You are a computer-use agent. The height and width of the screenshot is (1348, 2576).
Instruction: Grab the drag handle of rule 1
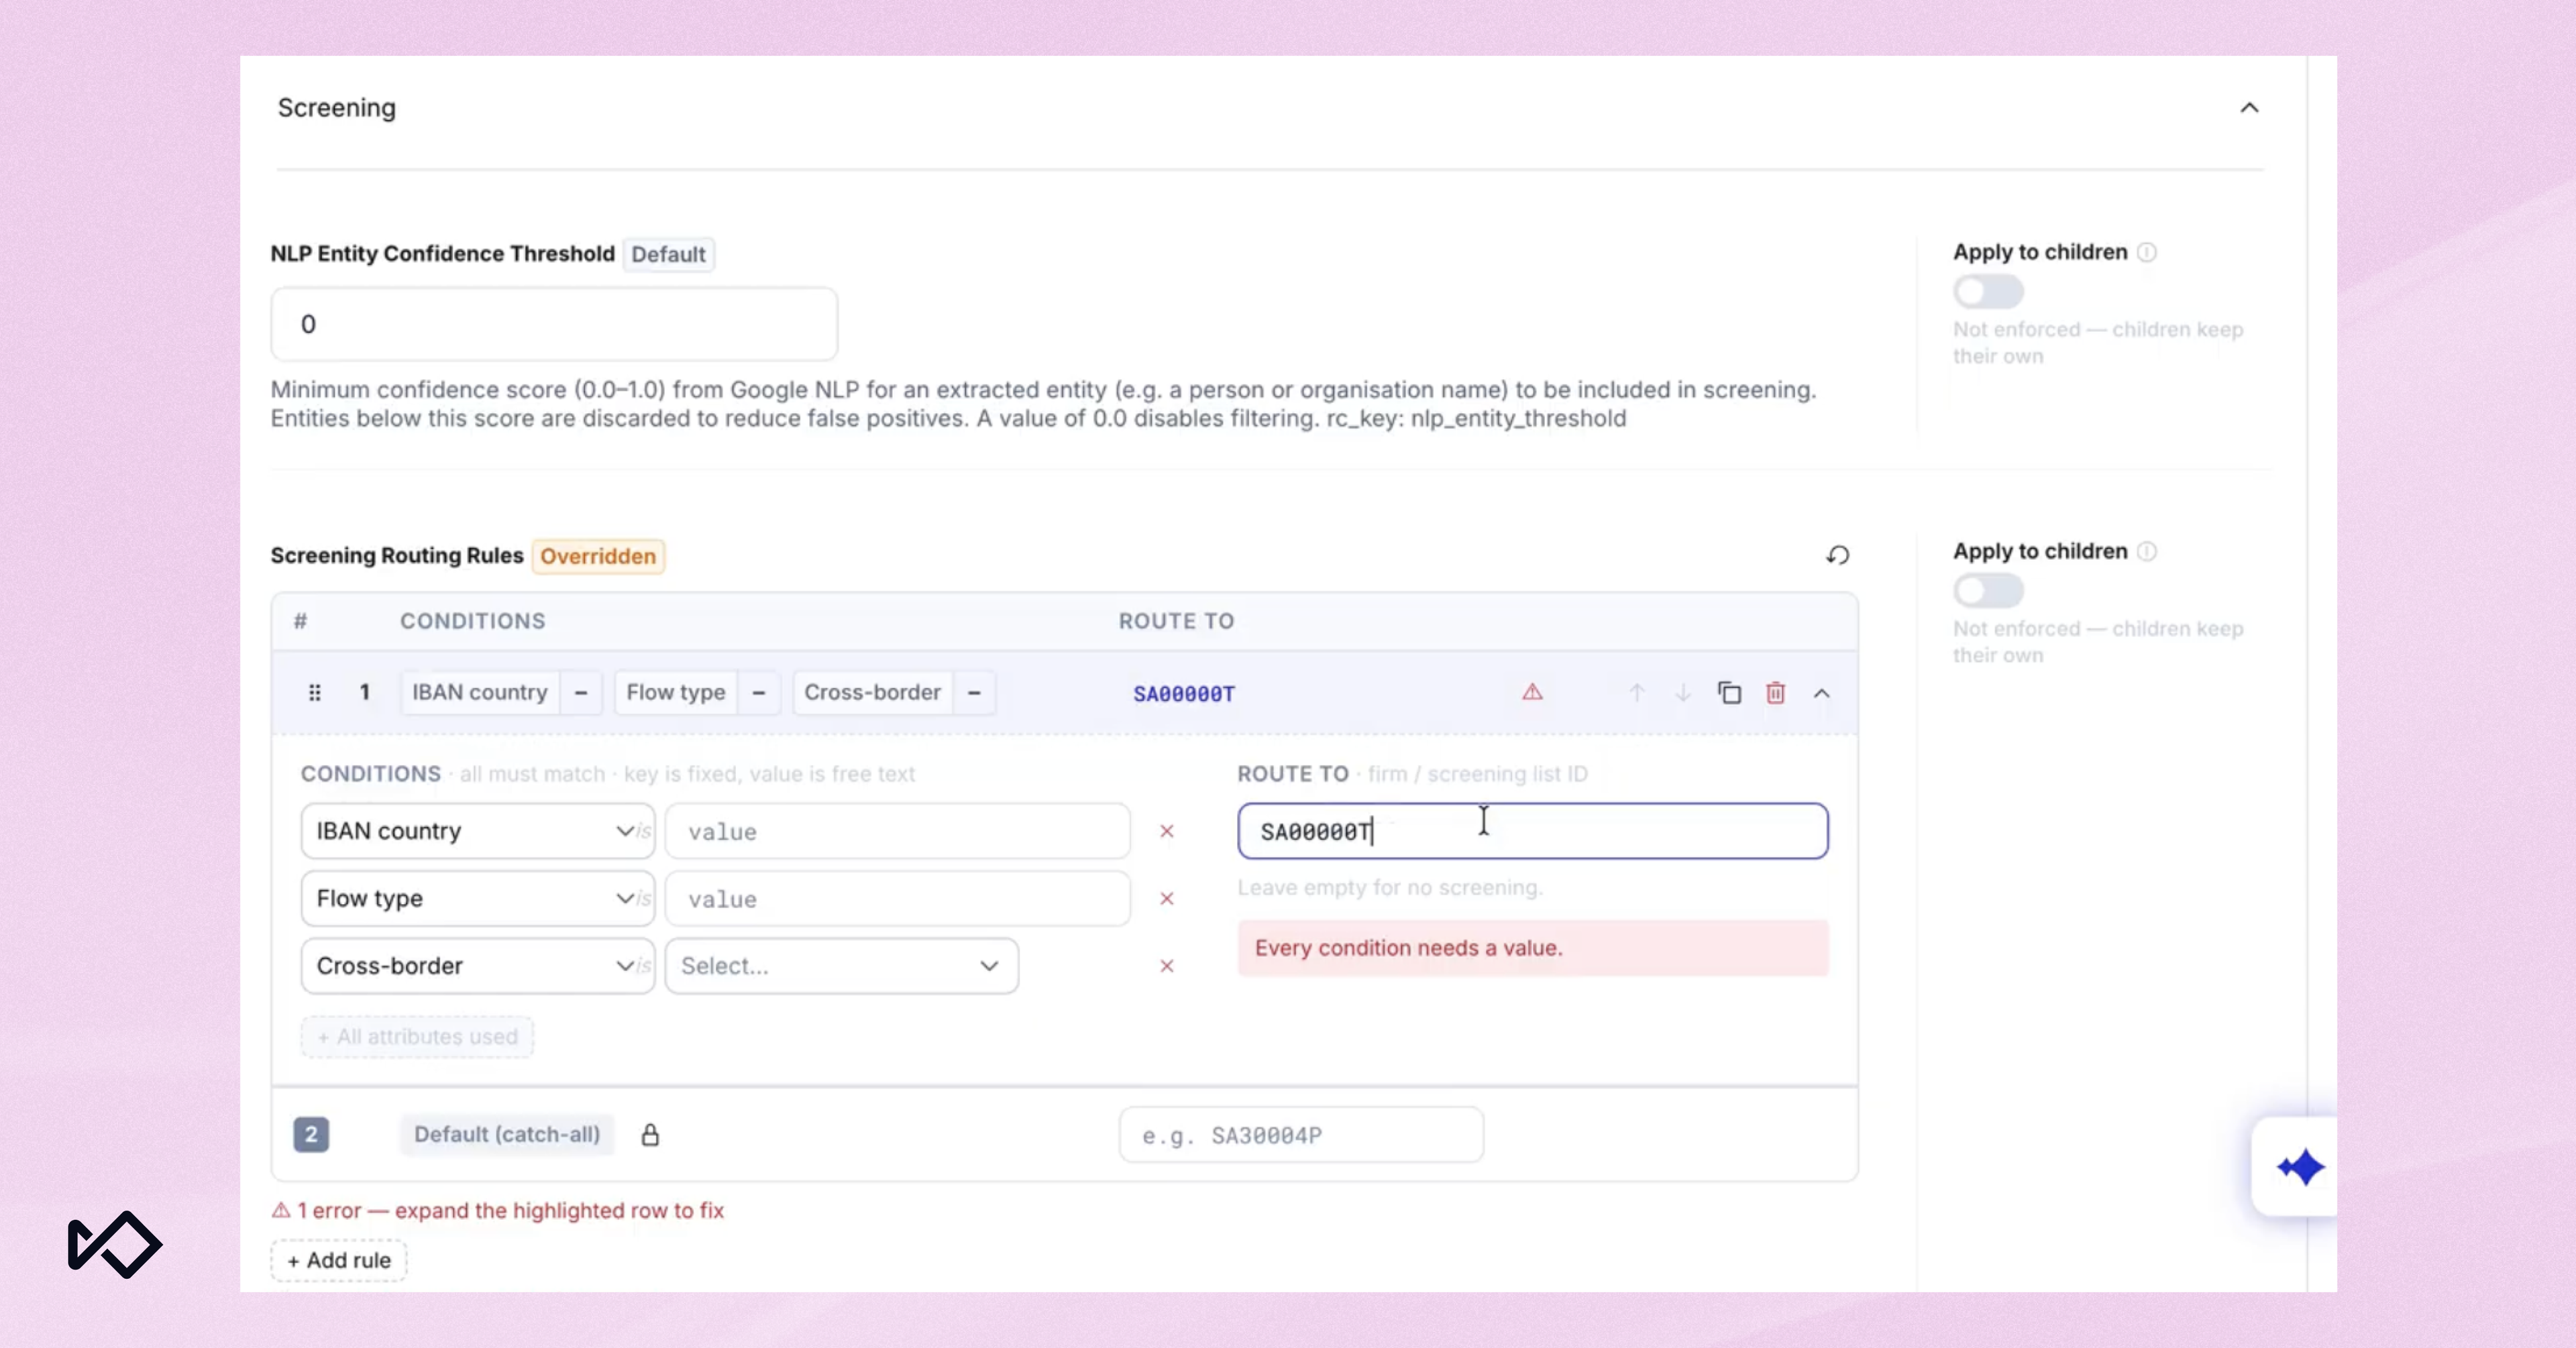click(315, 692)
